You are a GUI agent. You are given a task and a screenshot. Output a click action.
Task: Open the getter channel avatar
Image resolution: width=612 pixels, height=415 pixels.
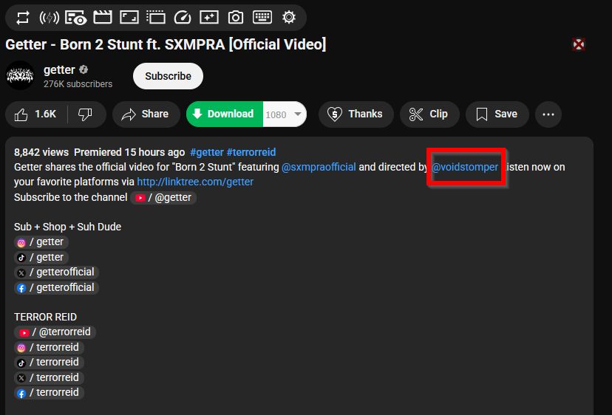(20, 75)
